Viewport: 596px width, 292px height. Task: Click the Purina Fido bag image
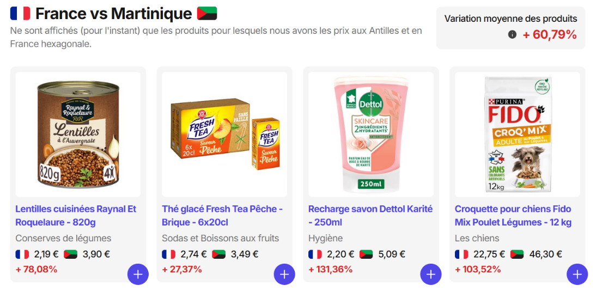pyautogui.click(x=518, y=134)
